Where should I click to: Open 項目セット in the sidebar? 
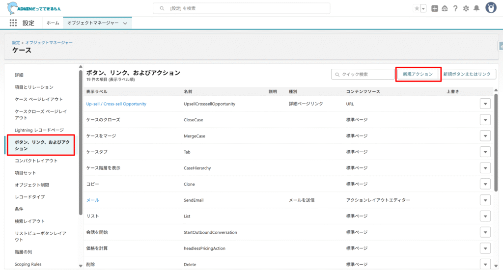click(26, 173)
